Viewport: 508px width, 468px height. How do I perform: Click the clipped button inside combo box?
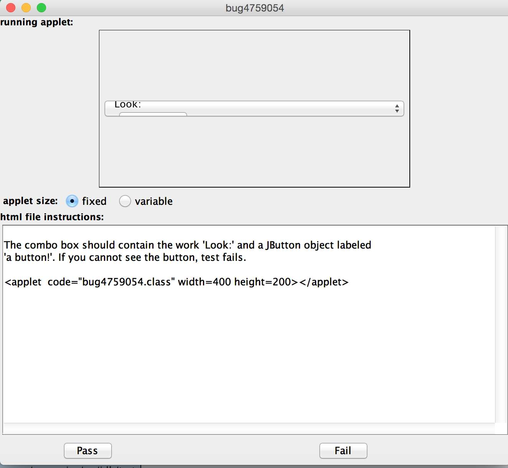coord(153,114)
